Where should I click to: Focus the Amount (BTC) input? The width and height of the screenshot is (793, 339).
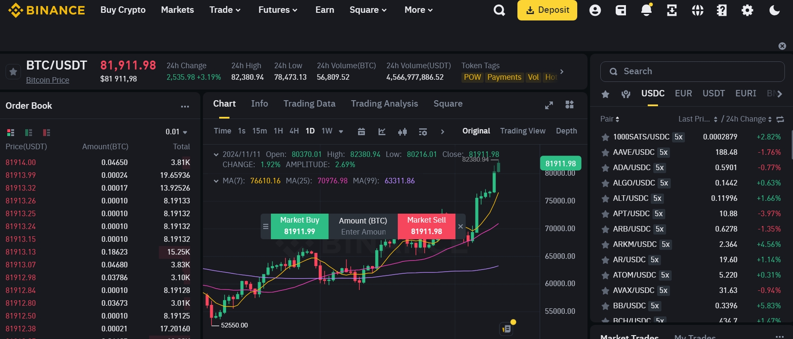click(363, 232)
